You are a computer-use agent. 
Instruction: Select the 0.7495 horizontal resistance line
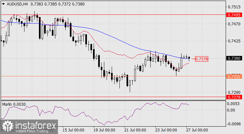pos(113,14)
